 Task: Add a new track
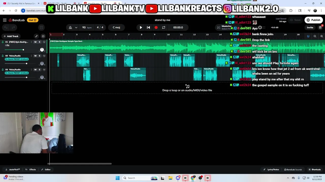11,36
